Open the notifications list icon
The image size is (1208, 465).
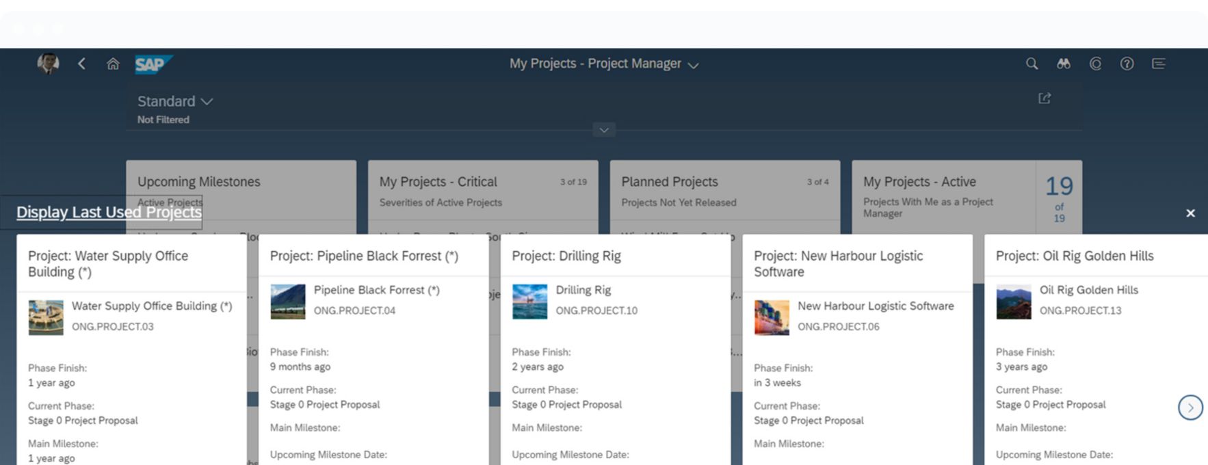coord(1158,64)
